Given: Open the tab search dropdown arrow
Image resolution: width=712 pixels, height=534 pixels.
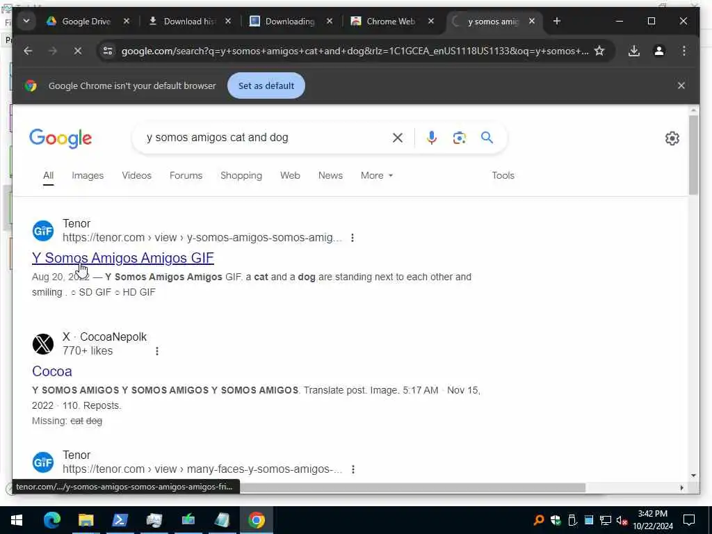Looking at the screenshot, I should click(26, 22).
